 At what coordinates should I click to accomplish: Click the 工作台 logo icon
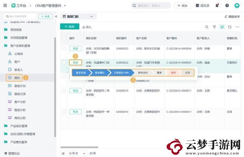coord(13,6)
